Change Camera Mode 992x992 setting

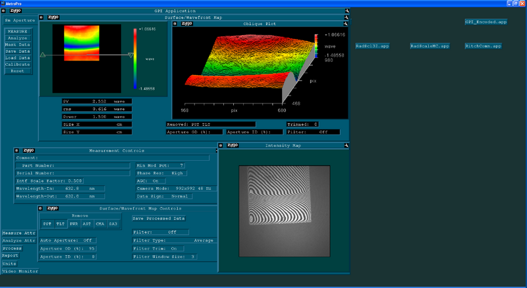point(176,188)
